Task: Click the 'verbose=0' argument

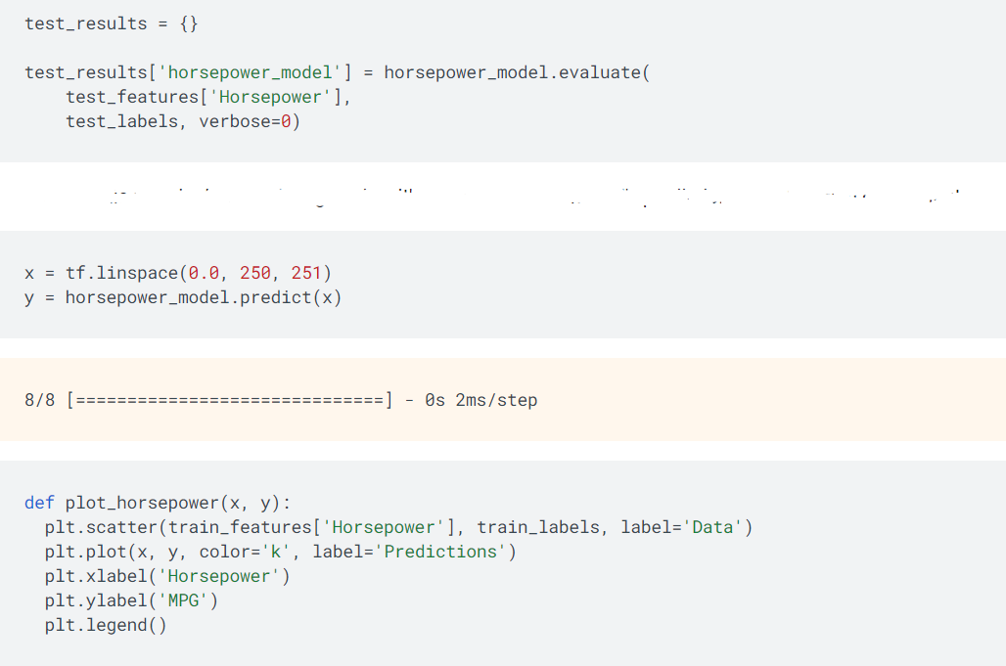Action: [250, 121]
